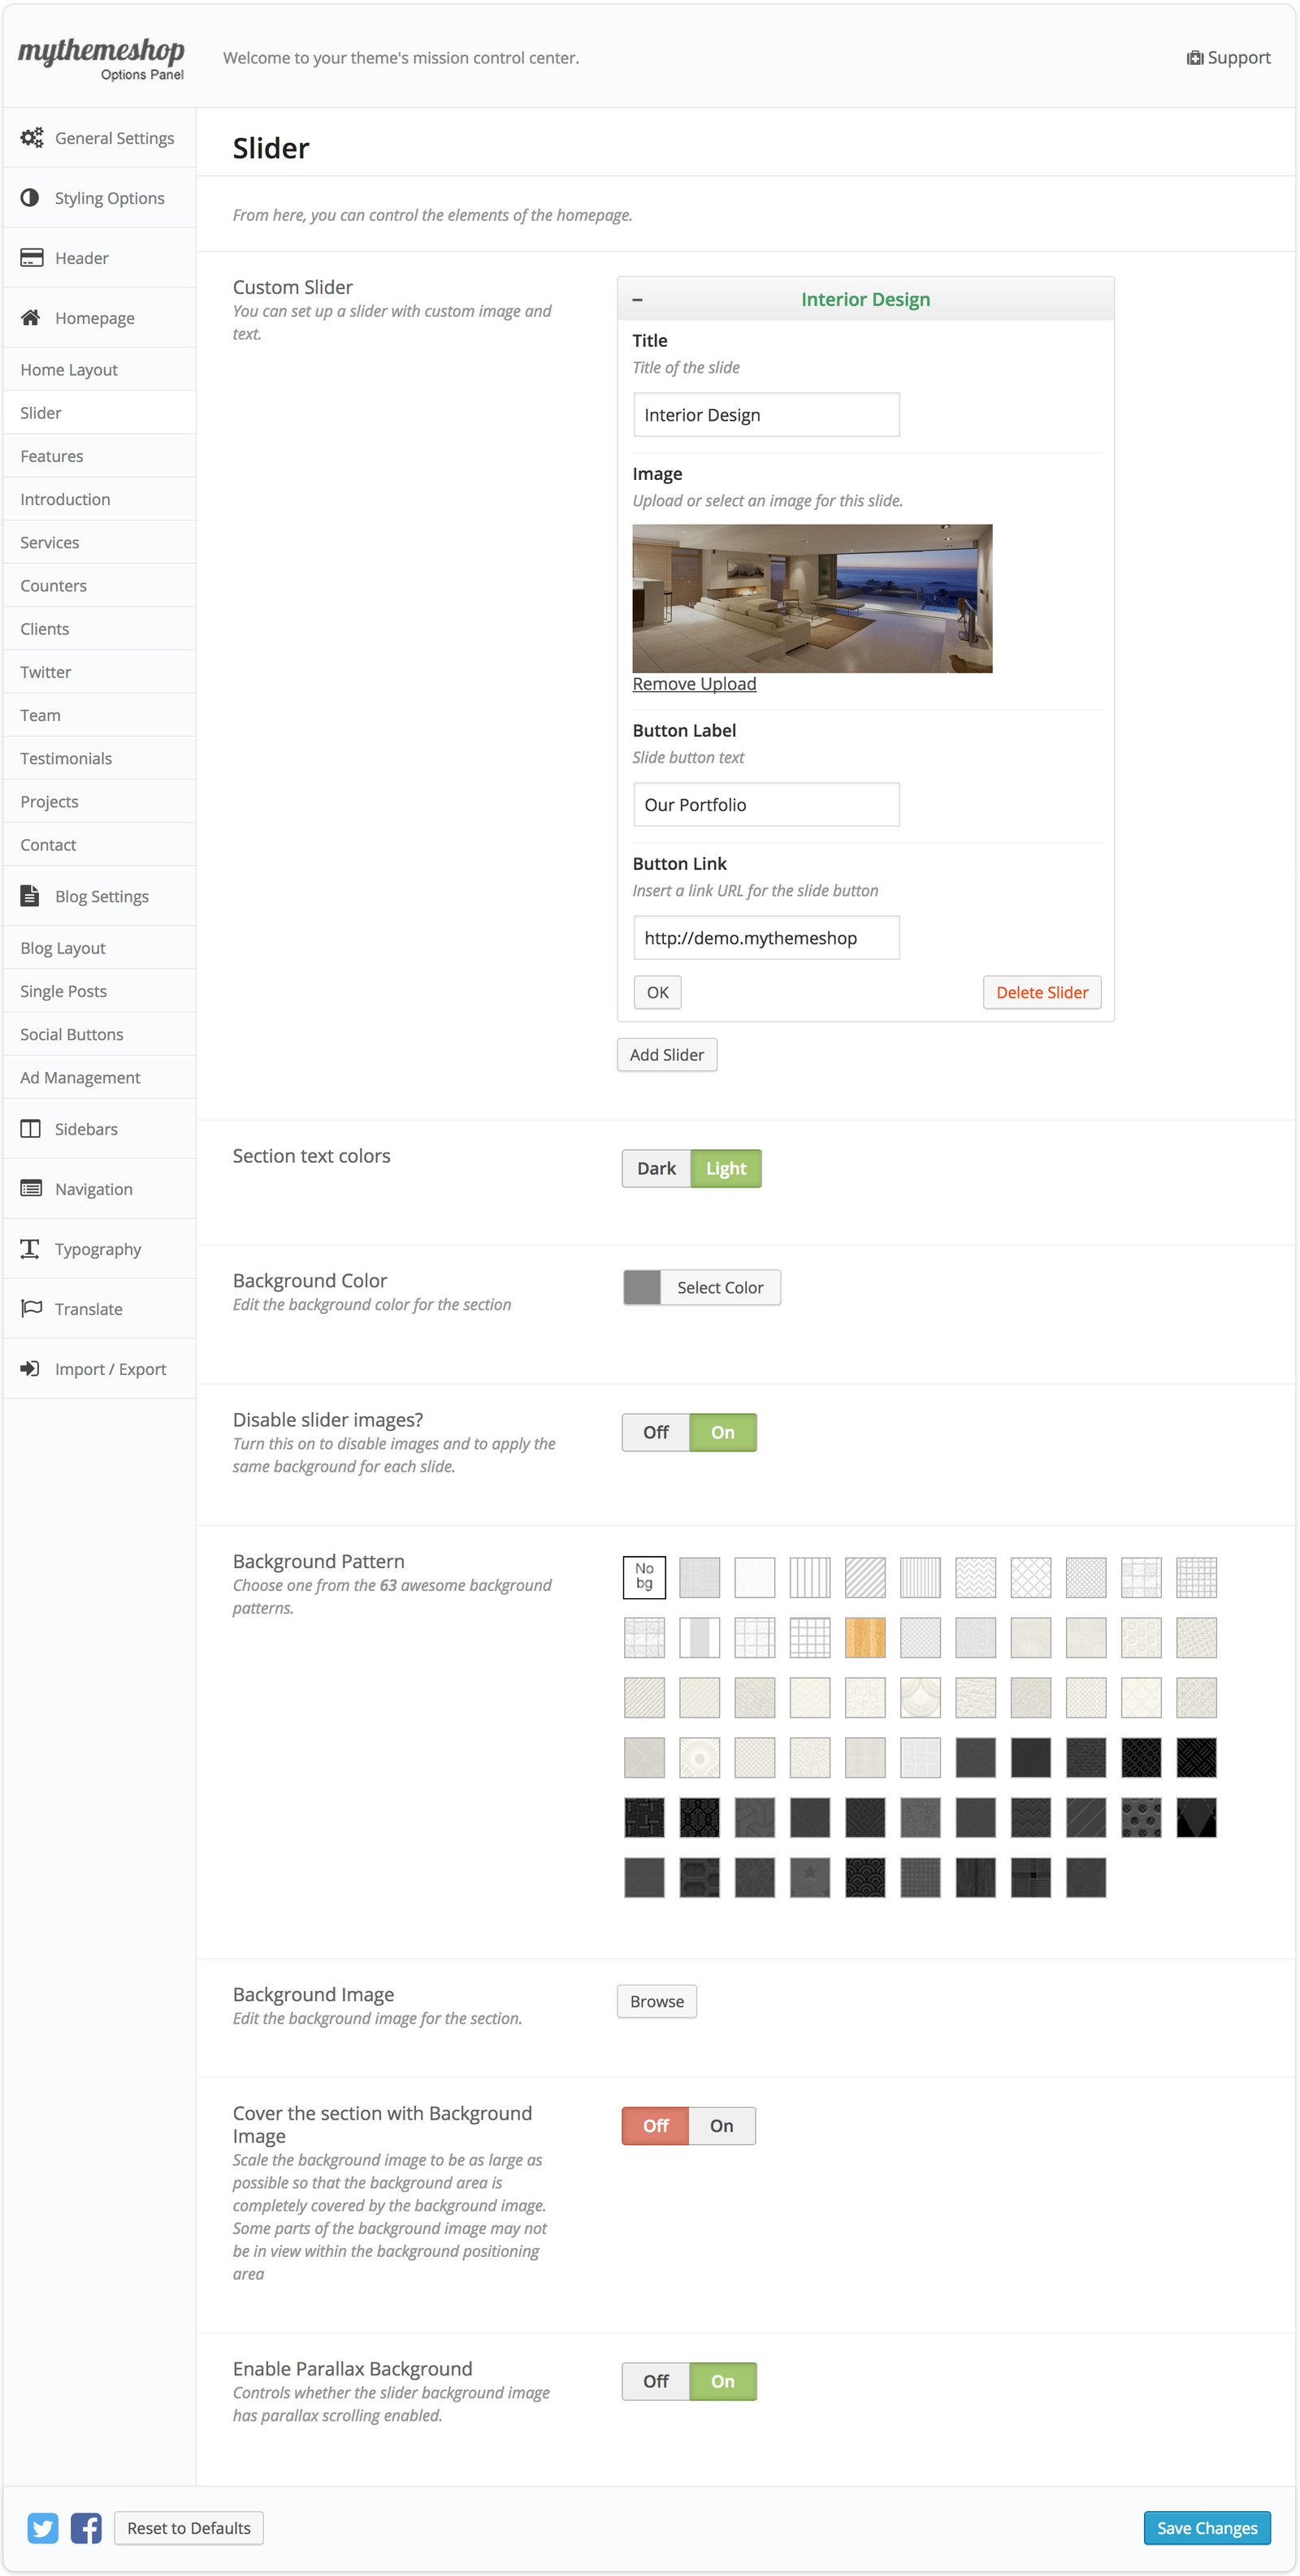
Task: Open the Background Color swatch picker
Action: tap(643, 1288)
